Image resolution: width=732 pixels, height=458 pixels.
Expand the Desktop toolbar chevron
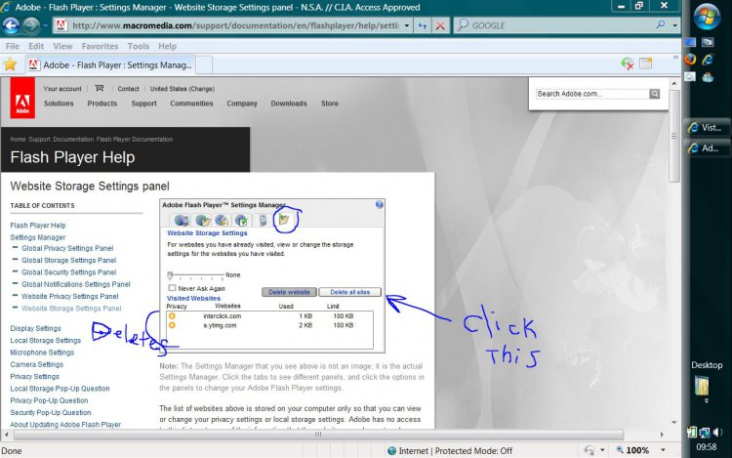tap(707, 400)
